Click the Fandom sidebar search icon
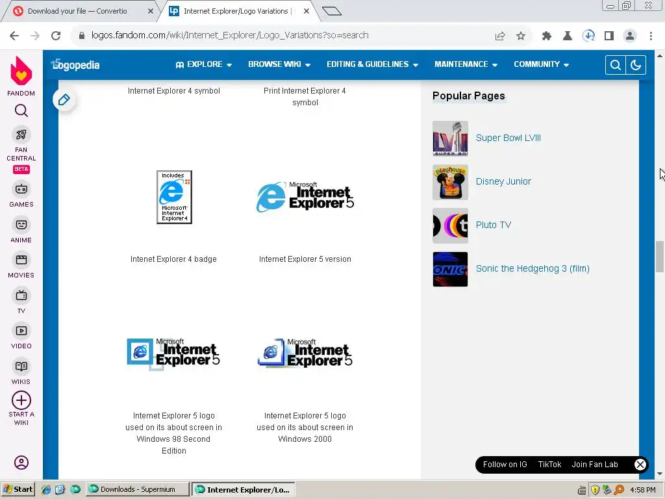This screenshot has height=499, width=665. 21,110
